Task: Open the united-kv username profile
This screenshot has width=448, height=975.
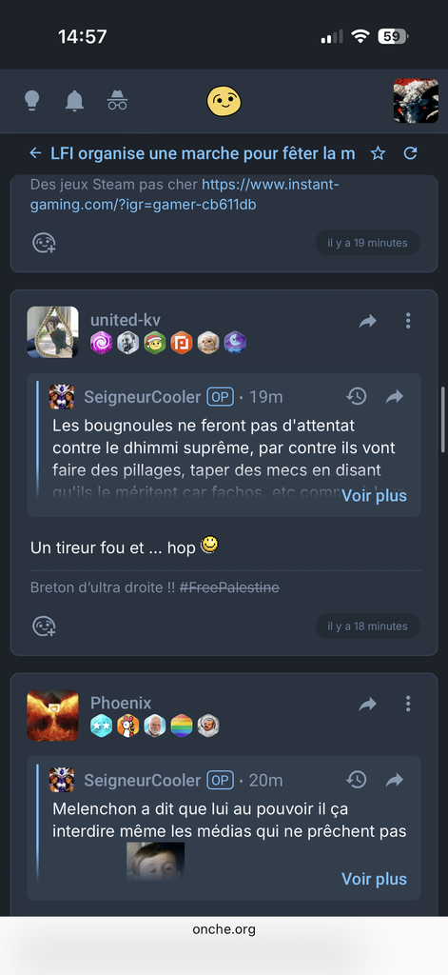Action: [x=126, y=320]
